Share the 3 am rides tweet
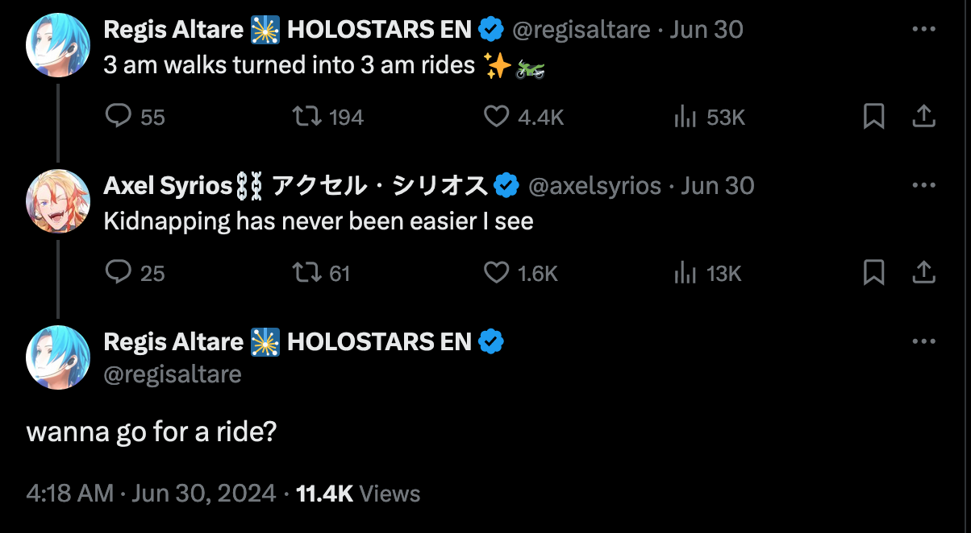The width and height of the screenshot is (971, 533). [923, 118]
